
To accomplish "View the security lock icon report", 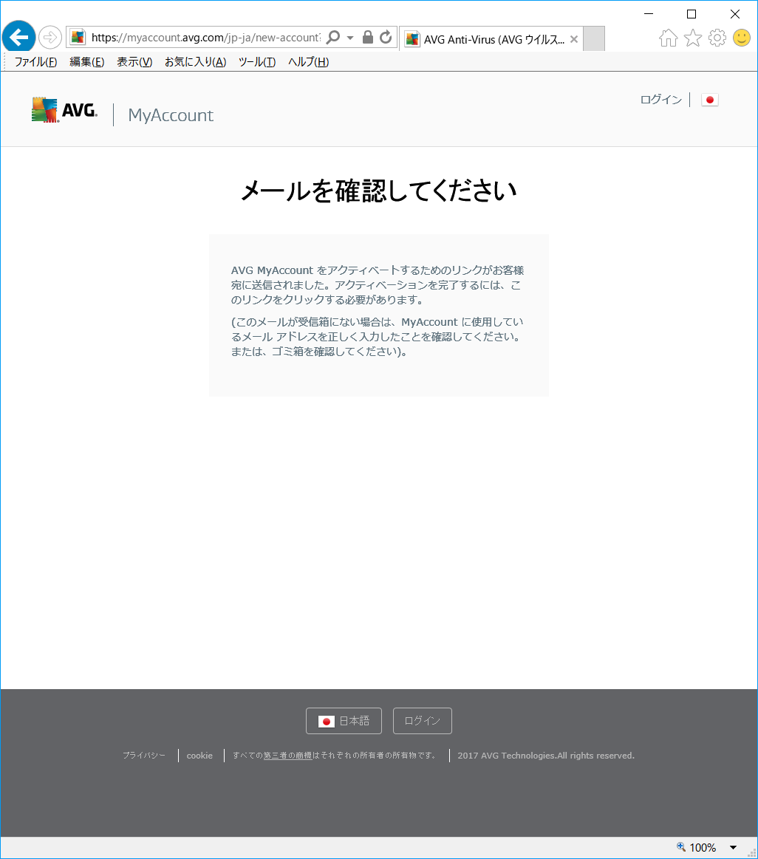I will tap(368, 37).
